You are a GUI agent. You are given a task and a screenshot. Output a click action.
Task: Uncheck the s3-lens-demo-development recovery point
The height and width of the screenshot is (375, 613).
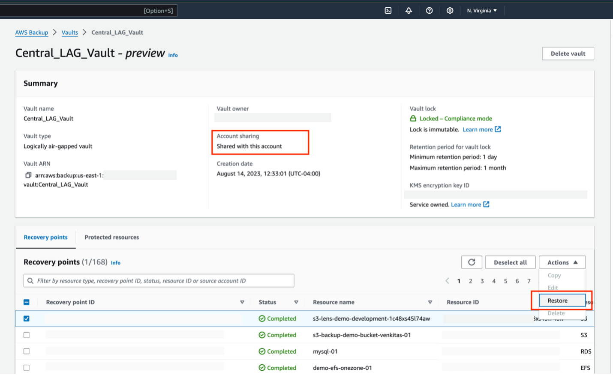click(x=27, y=318)
